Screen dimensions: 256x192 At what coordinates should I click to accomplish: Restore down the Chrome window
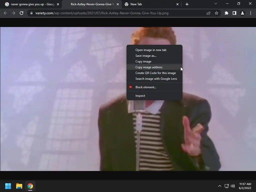pos(239,3)
